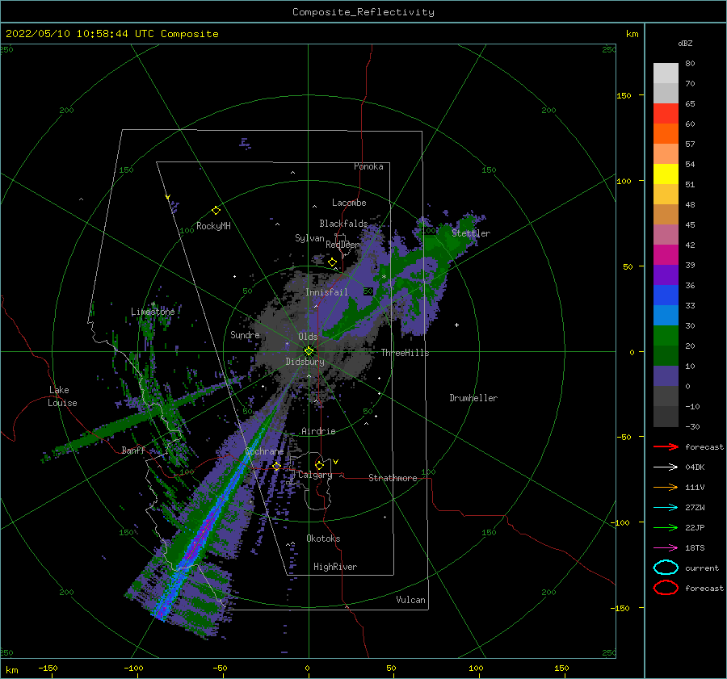
Task: Click the orange 111V arrow symbol
Action: coord(666,487)
